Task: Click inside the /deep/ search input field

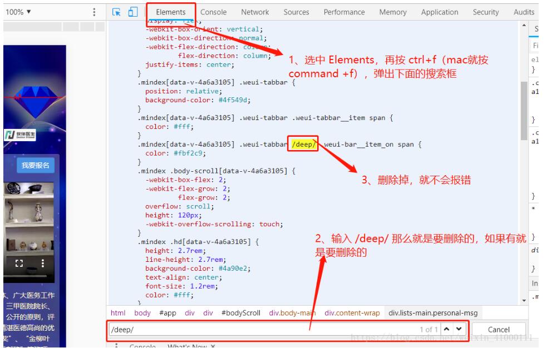Action: (250, 329)
